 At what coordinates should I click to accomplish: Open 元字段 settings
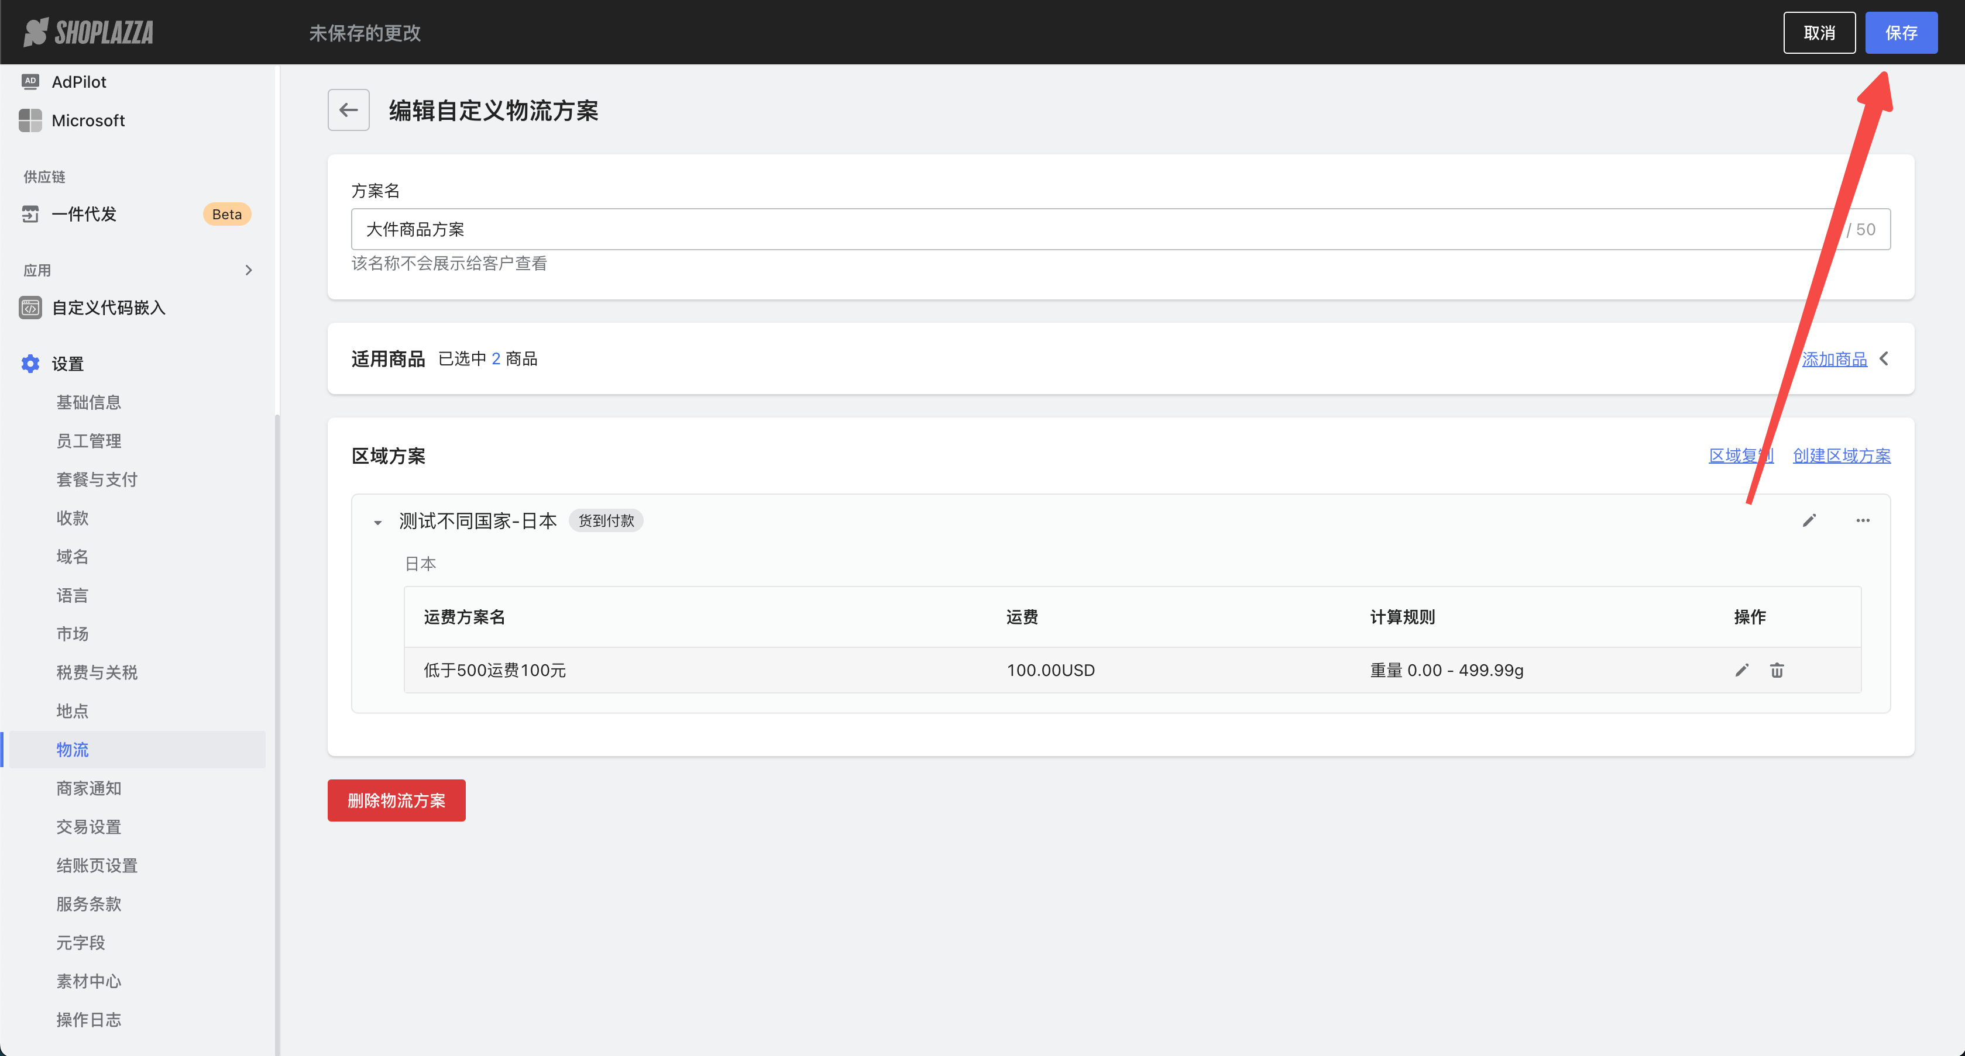point(80,943)
